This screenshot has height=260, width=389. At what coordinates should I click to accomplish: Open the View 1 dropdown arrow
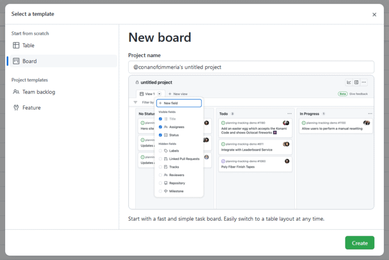(x=160, y=94)
